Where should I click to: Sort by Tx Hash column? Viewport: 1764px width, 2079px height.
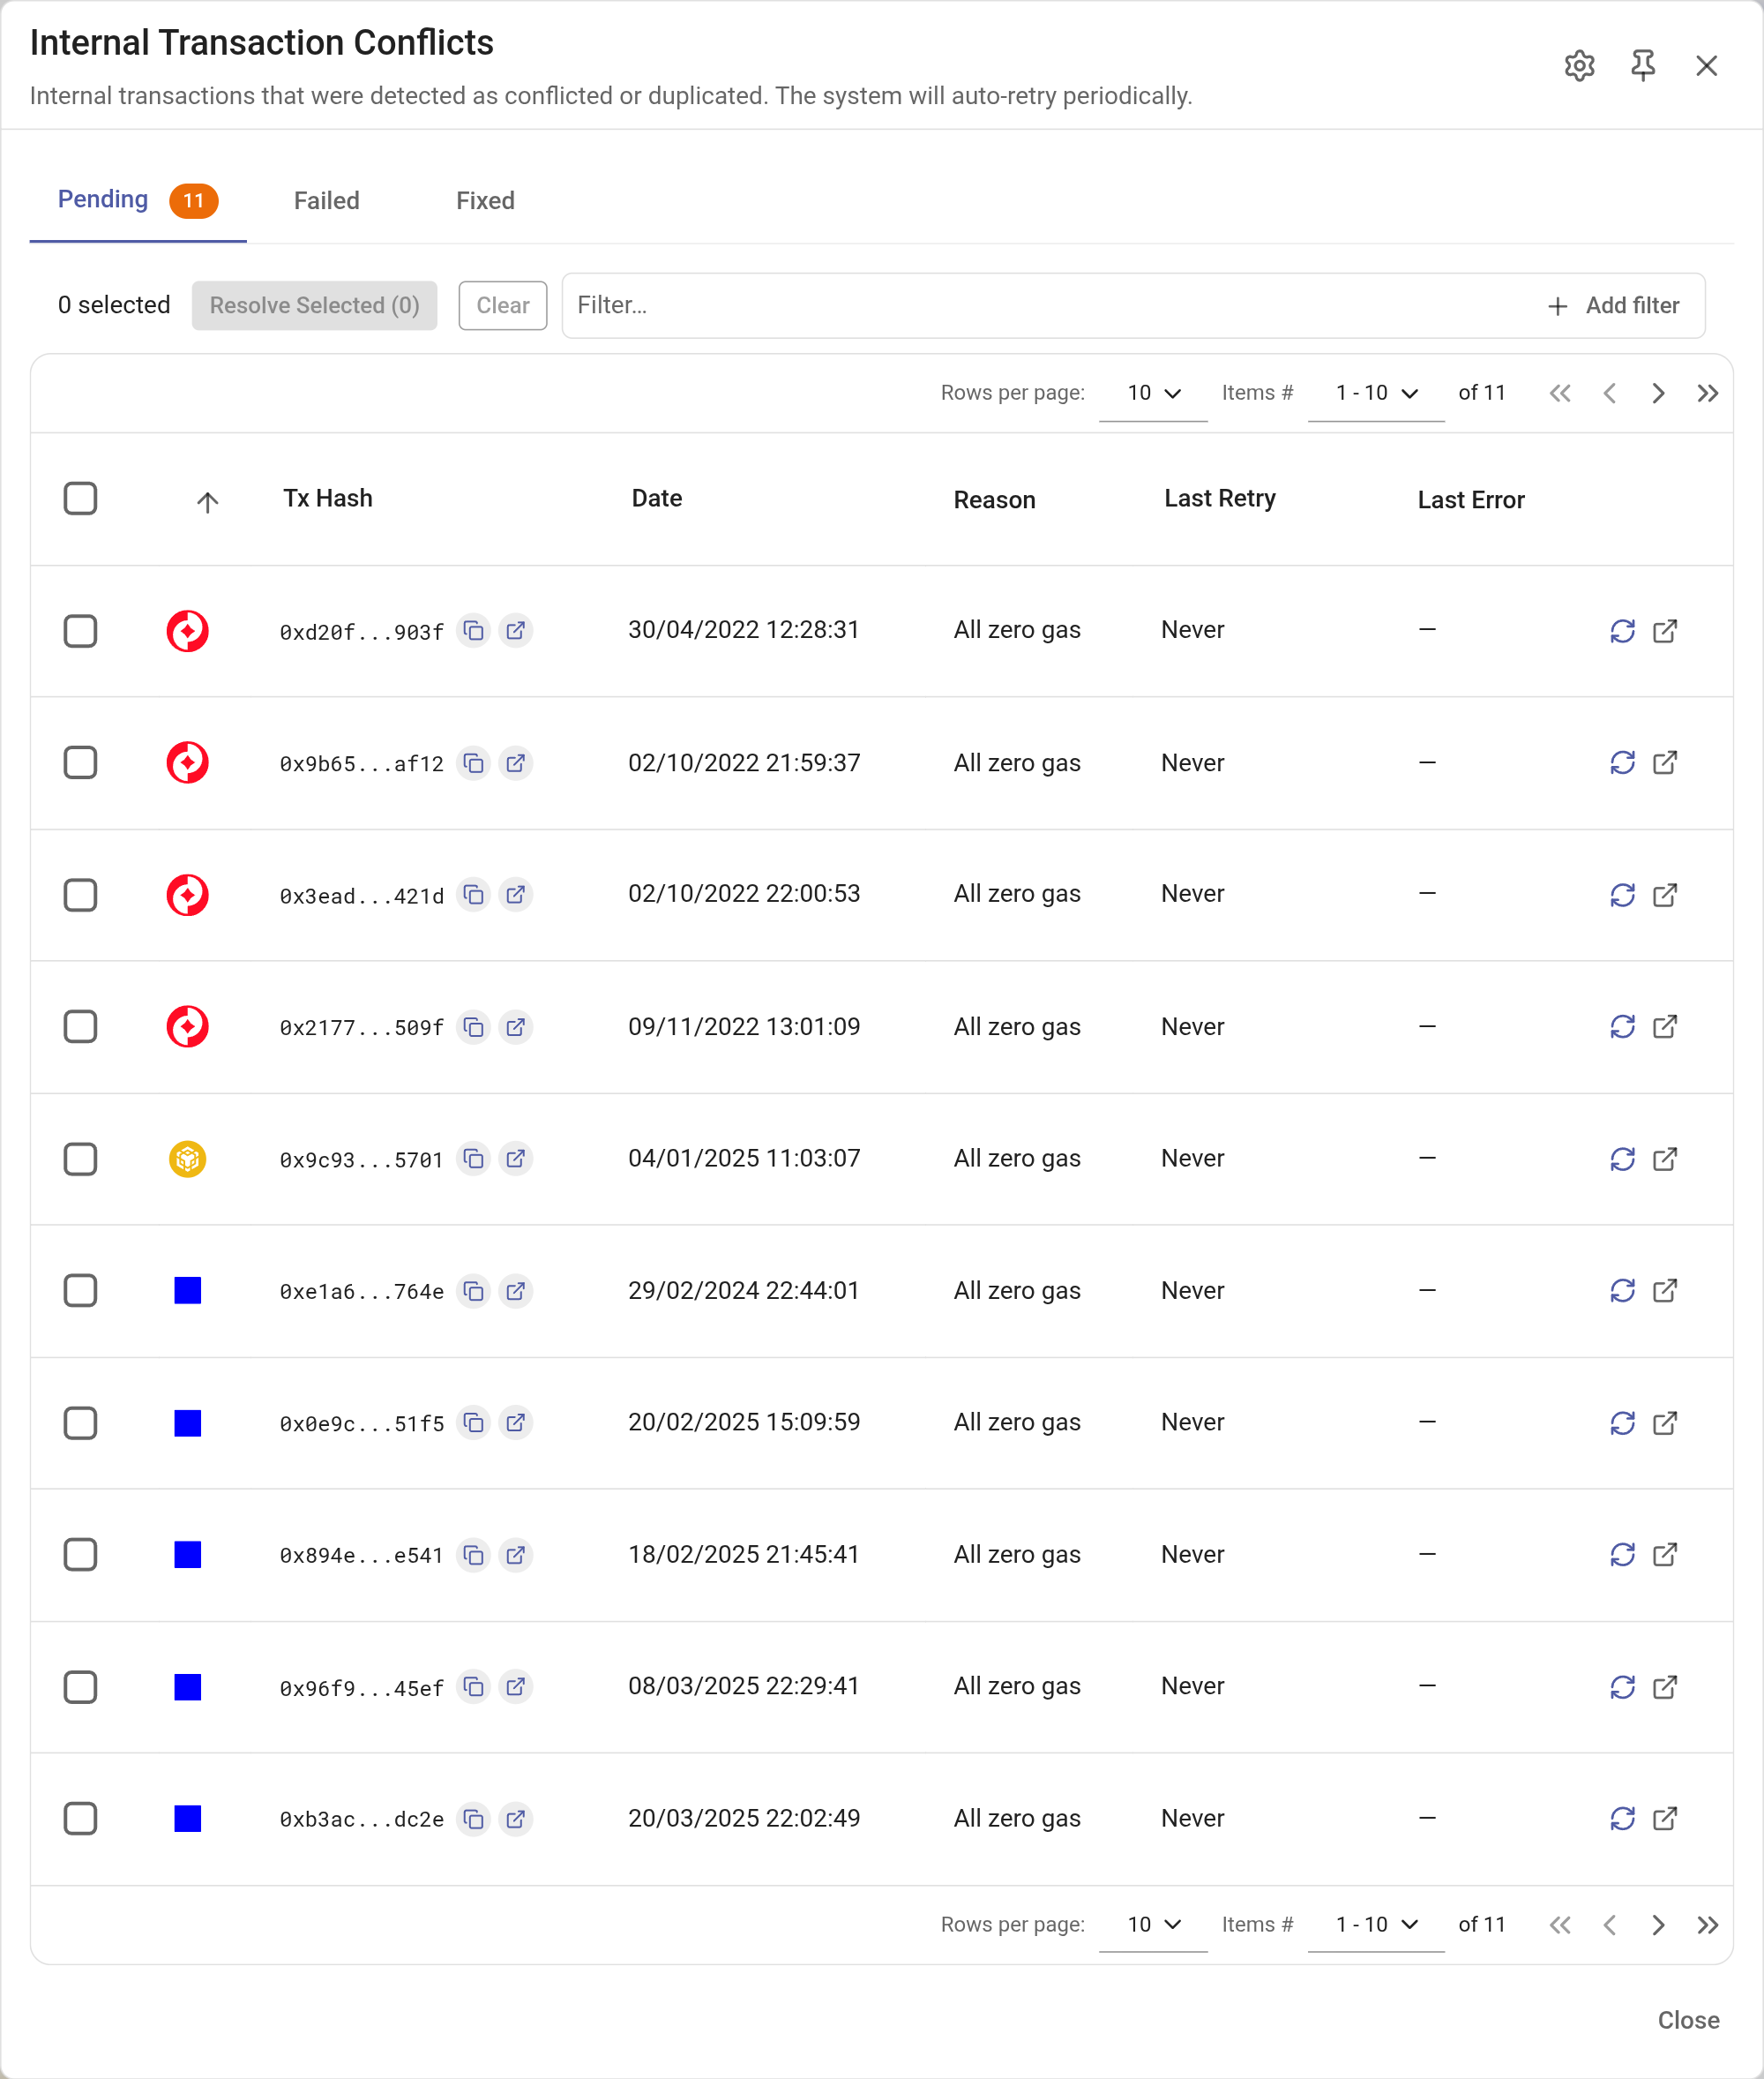click(327, 499)
